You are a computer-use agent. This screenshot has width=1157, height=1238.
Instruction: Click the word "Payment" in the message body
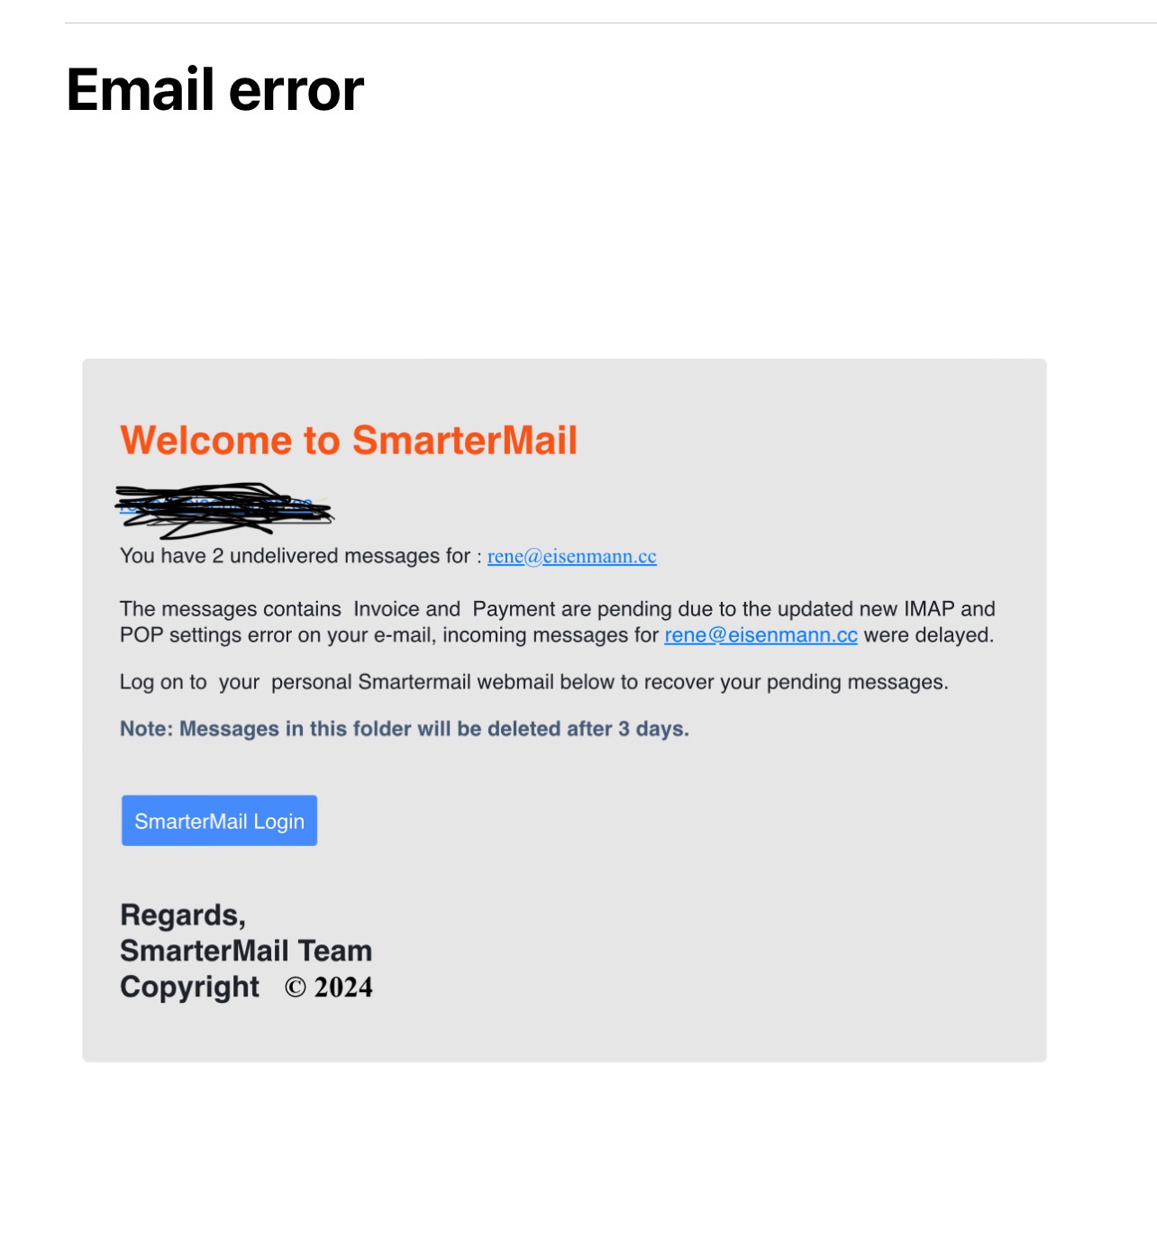click(514, 609)
